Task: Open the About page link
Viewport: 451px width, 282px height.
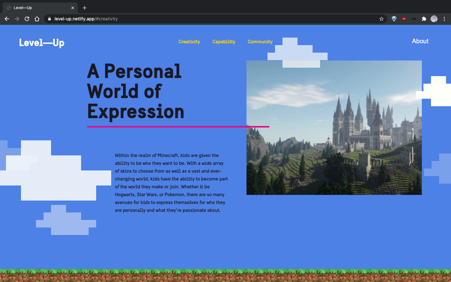Action: tap(420, 41)
